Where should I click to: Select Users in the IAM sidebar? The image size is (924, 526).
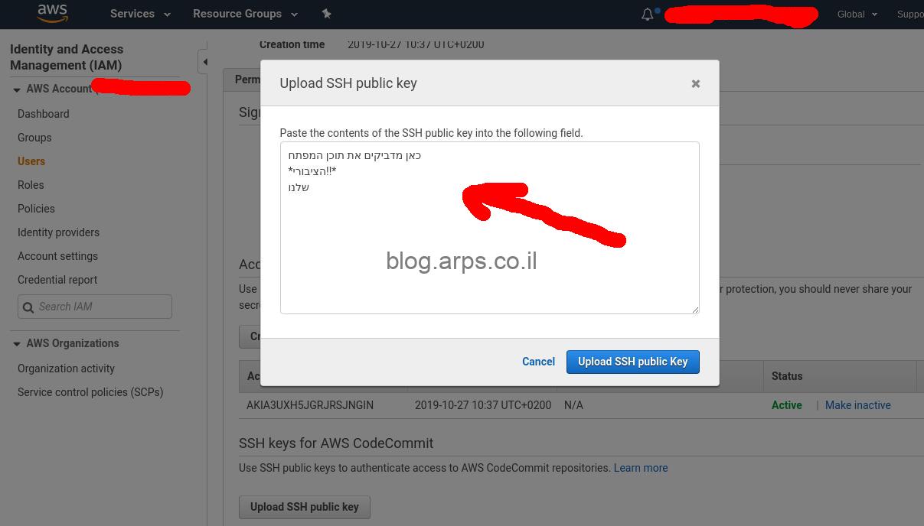(31, 161)
